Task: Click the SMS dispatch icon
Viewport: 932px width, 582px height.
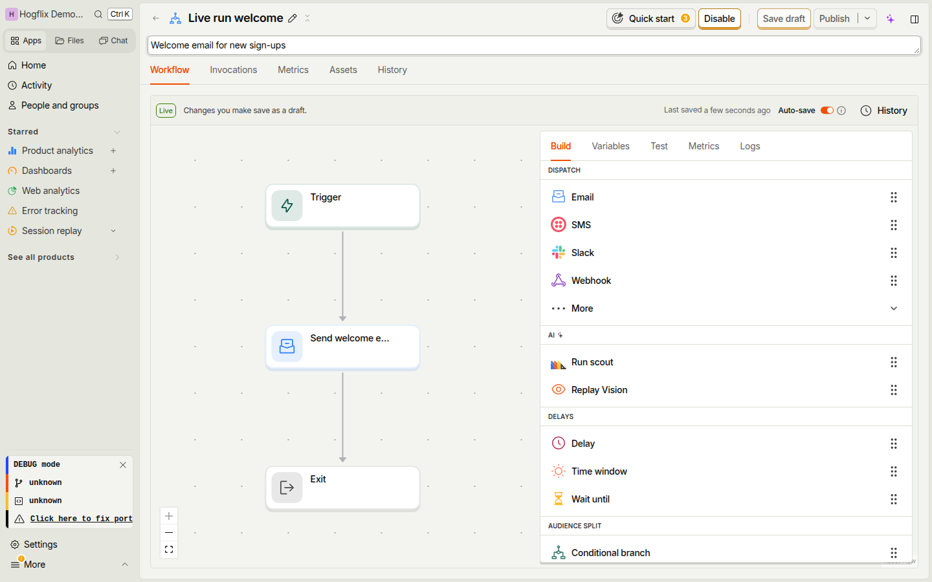Action: (x=559, y=225)
